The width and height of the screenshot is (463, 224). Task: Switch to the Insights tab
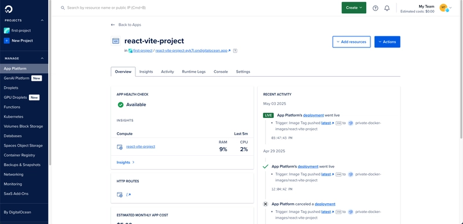point(146,72)
